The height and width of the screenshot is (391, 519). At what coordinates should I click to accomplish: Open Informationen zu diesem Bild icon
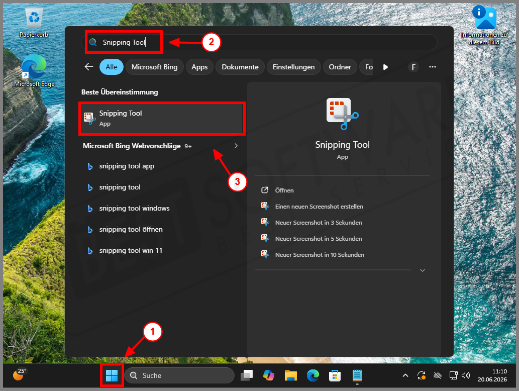[484, 25]
